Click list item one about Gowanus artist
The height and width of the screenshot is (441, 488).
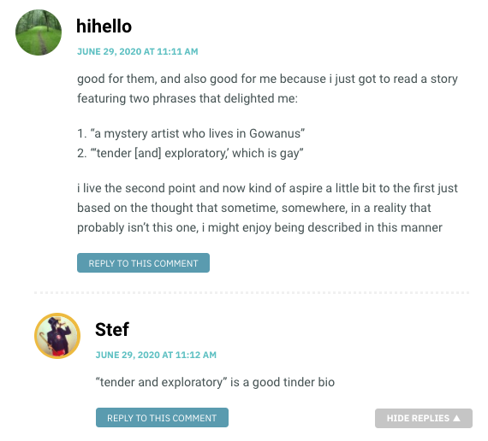click(x=191, y=133)
